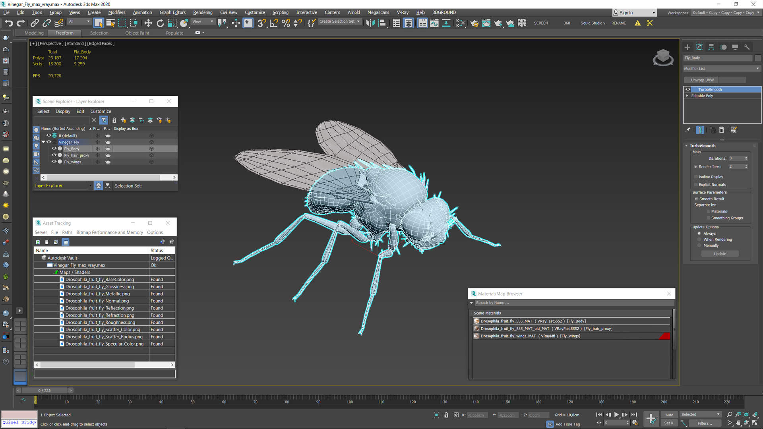763x429 pixels.
Task: Select the Snap Toggle icon in toolbar
Action: (262, 23)
